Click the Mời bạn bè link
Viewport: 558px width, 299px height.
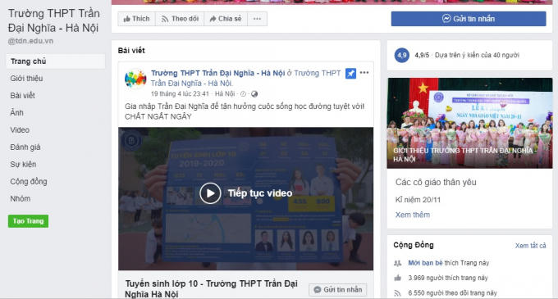[x=425, y=263]
